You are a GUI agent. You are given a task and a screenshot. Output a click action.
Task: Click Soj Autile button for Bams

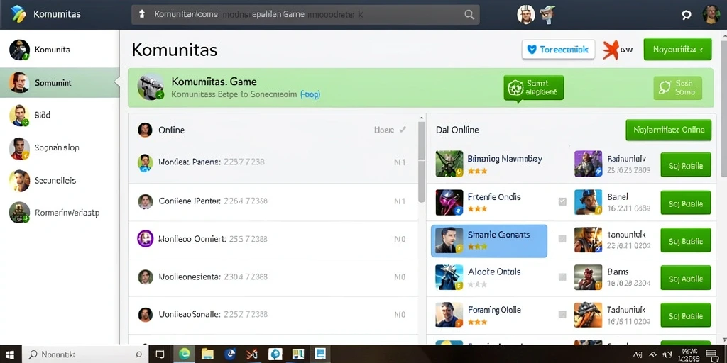click(x=686, y=278)
